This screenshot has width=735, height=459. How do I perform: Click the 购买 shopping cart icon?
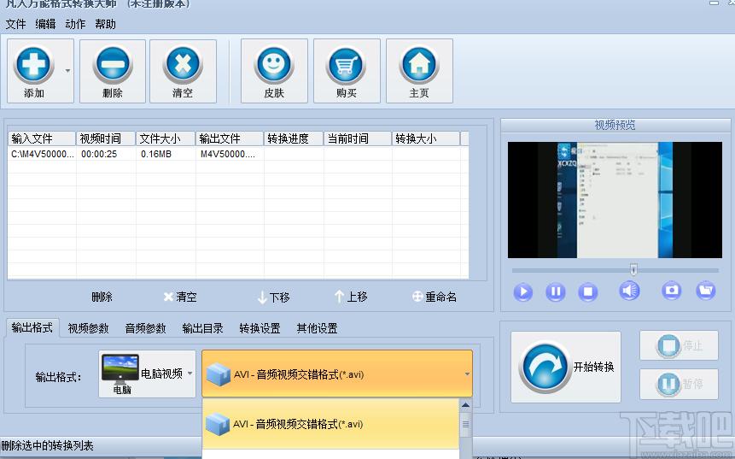click(x=347, y=64)
